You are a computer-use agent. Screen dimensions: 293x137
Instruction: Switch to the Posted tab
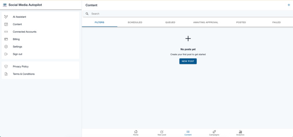pos(241,22)
